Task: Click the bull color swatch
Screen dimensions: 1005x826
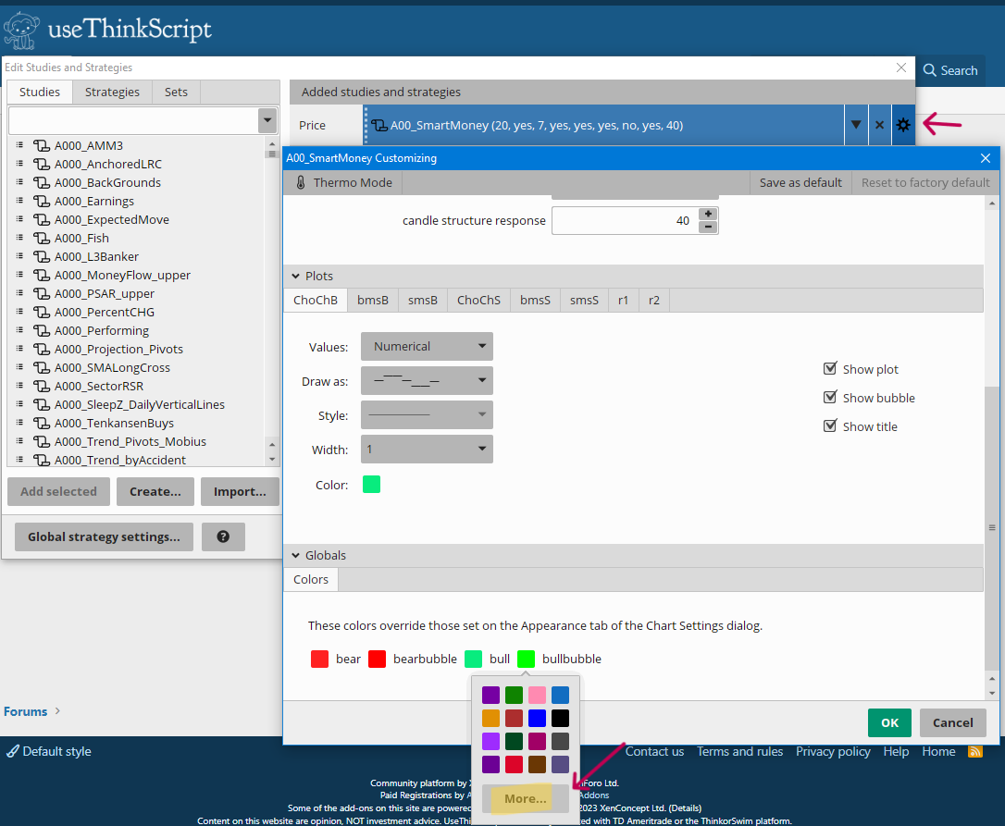Action: point(473,659)
